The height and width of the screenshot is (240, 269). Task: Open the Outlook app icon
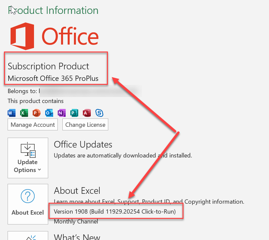pos(49,113)
